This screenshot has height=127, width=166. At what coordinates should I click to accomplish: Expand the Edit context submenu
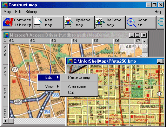[49, 77]
